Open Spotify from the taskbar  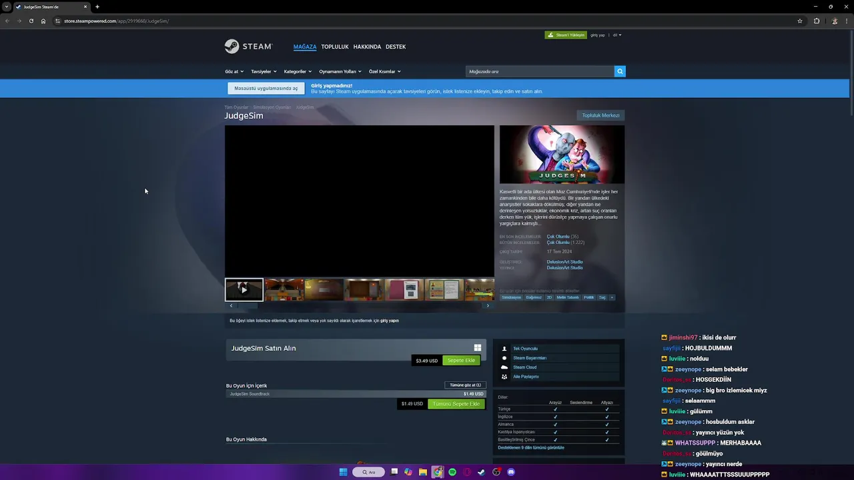[x=452, y=472]
